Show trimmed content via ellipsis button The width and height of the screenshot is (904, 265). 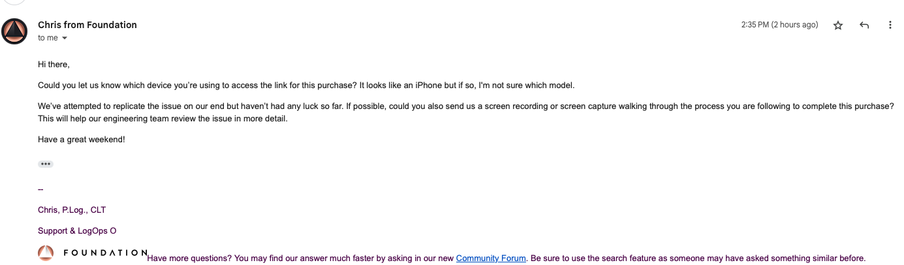pos(45,164)
